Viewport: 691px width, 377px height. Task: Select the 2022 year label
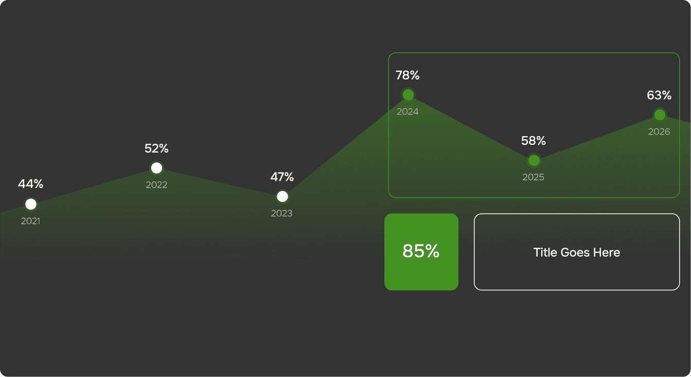(x=156, y=185)
